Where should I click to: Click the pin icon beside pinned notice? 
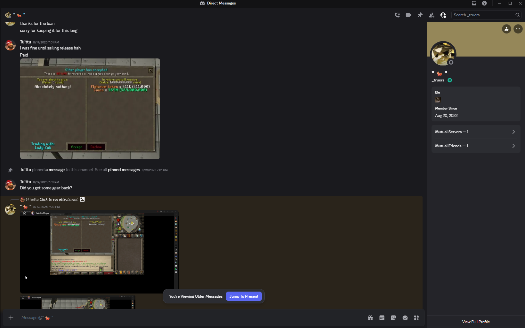coord(10,170)
